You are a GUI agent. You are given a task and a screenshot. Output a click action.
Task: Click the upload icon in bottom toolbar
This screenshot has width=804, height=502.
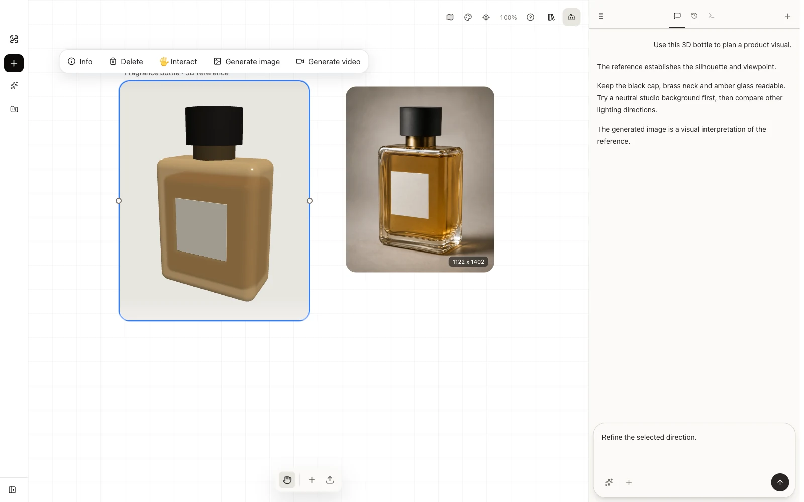coord(330,480)
